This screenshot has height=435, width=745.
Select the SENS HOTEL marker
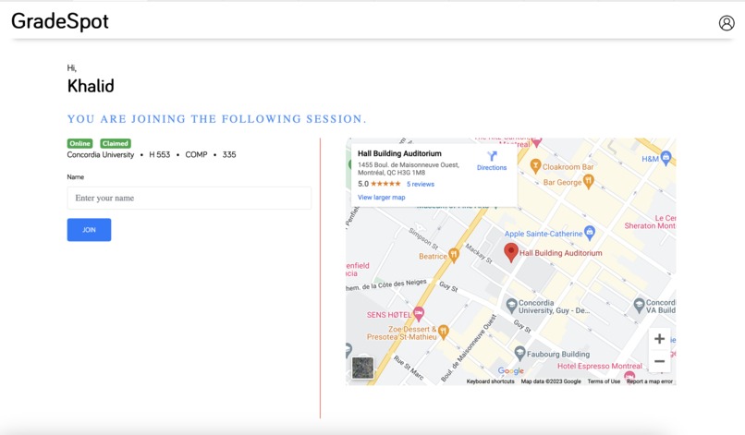[419, 313]
